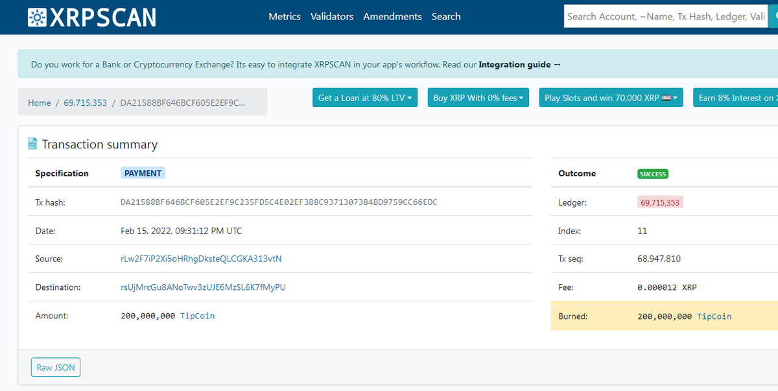Click the date Feb 15, 2022, 09:31:12 PM UTC
Image resolution: width=778 pixels, height=391 pixels.
click(182, 231)
